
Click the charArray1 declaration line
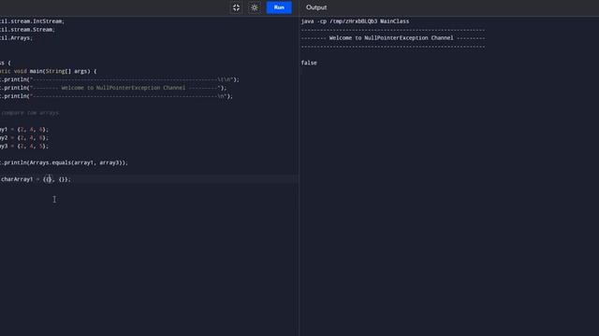click(x=36, y=179)
